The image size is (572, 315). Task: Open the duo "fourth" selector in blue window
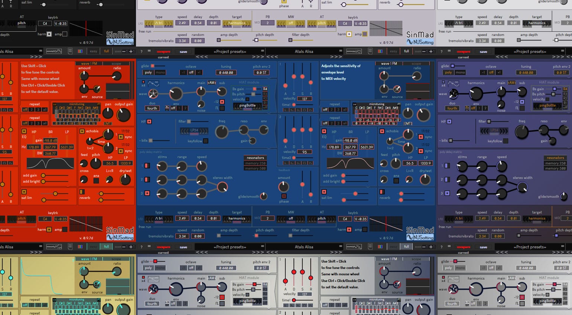tap(152, 108)
